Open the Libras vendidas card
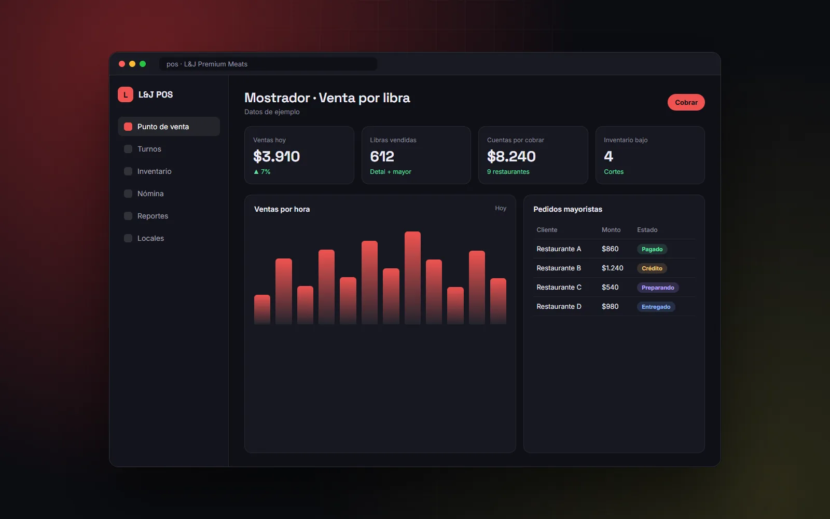Viewport: 830px width, 519px height. point(416,155)
